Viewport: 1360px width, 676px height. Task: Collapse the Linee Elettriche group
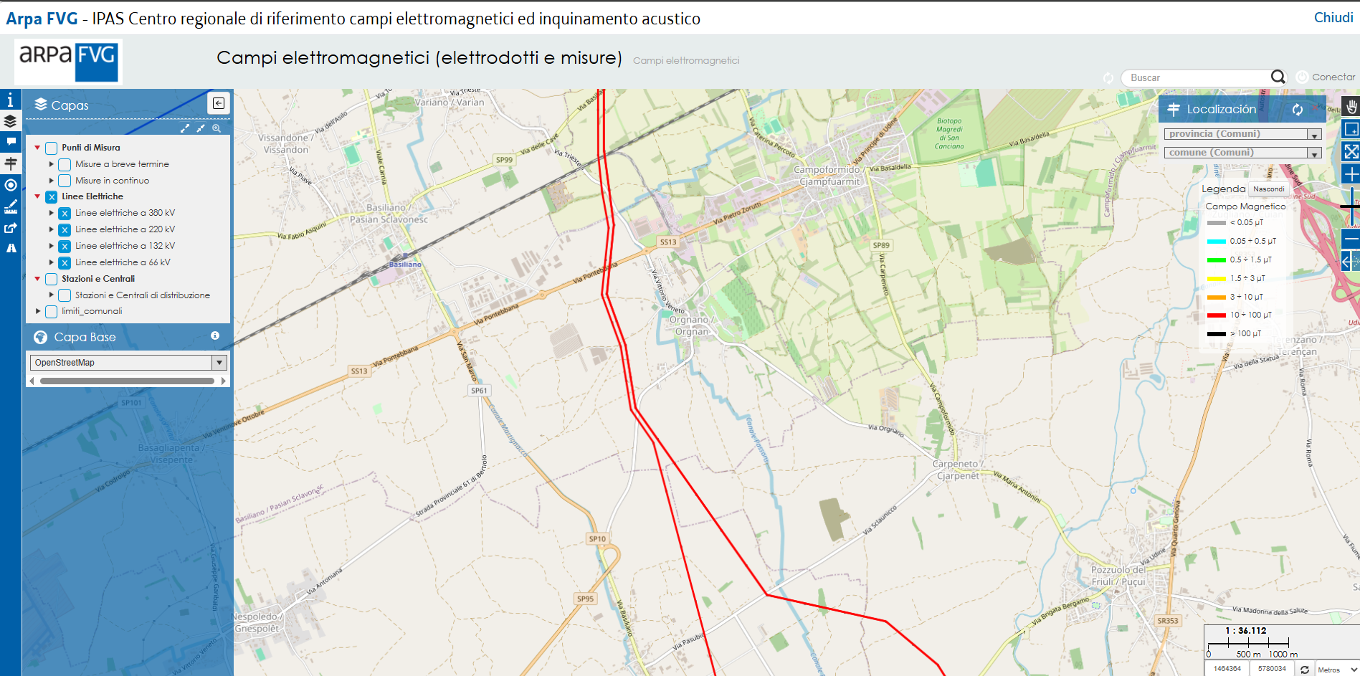37,196
